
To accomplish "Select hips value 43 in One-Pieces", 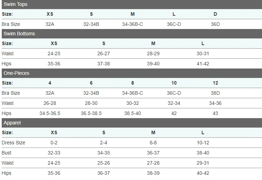I will click(x=215, y=113).
